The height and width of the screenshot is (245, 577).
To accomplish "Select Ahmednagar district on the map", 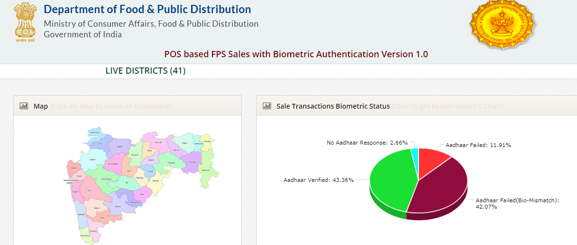I will coord(108,179).
